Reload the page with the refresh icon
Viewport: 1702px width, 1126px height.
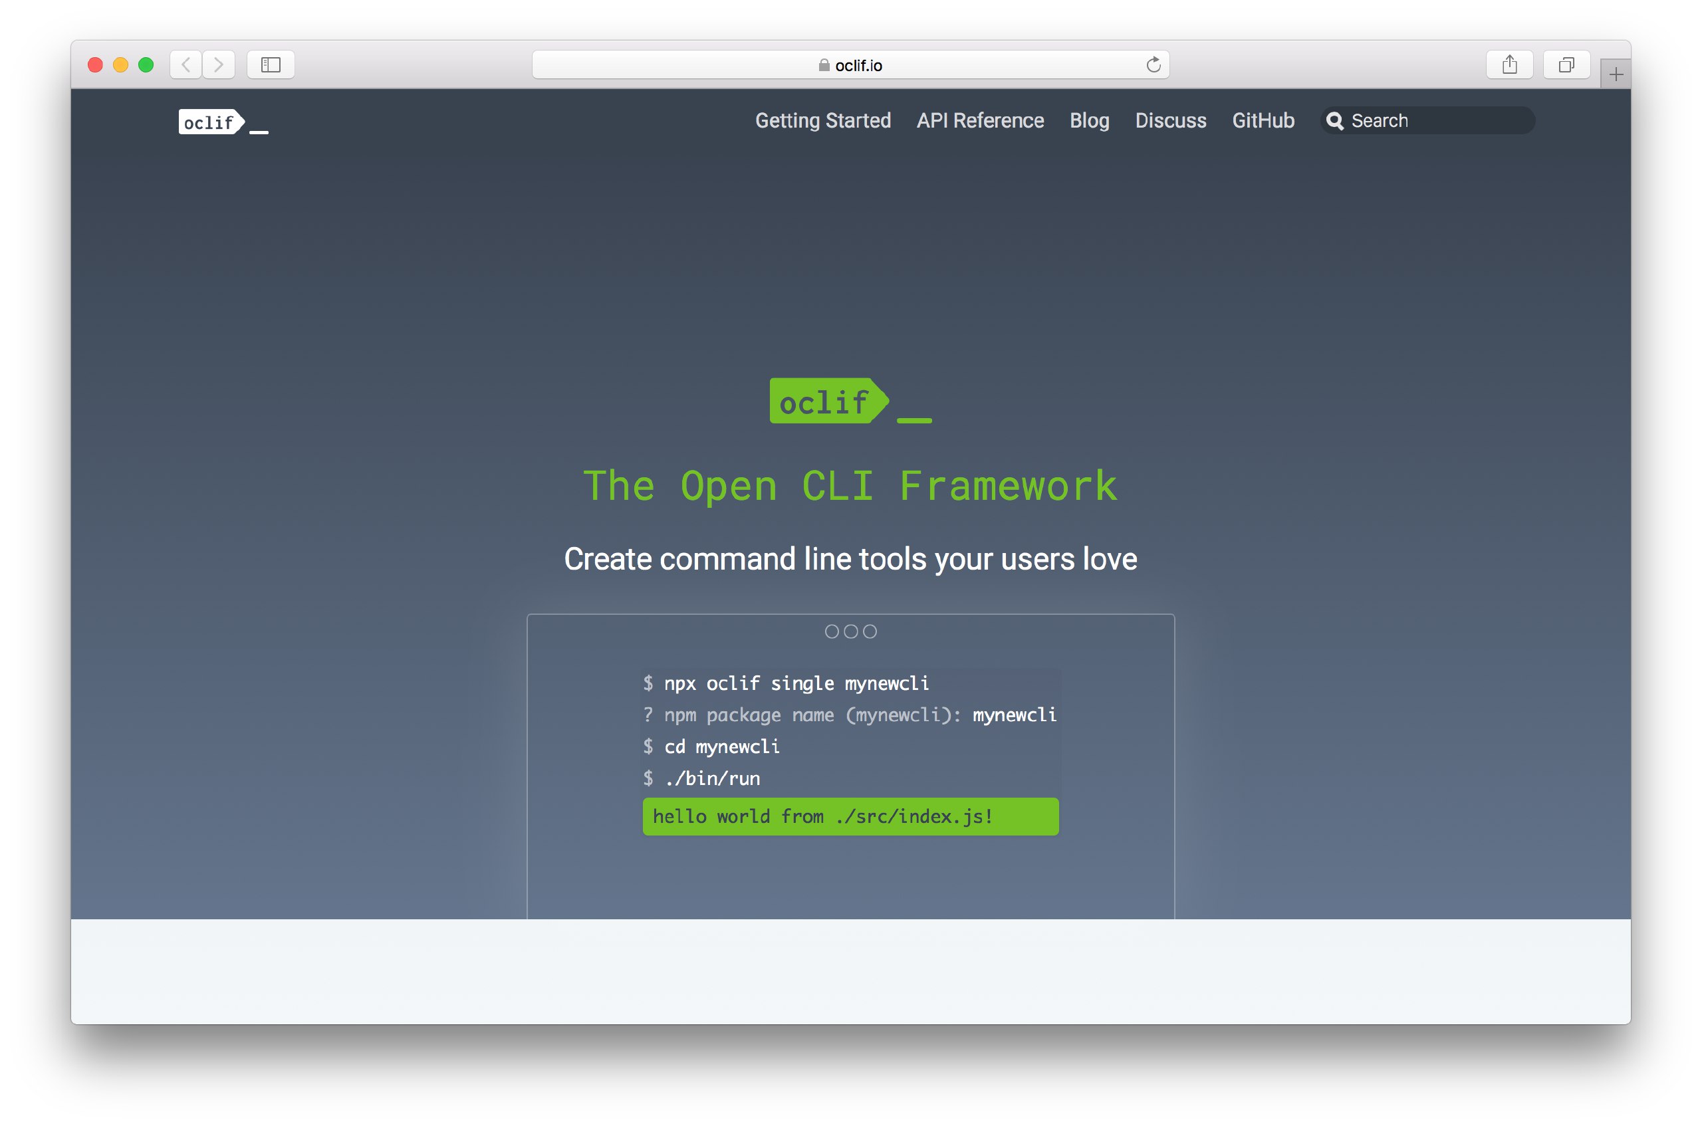pos(1154,64)
